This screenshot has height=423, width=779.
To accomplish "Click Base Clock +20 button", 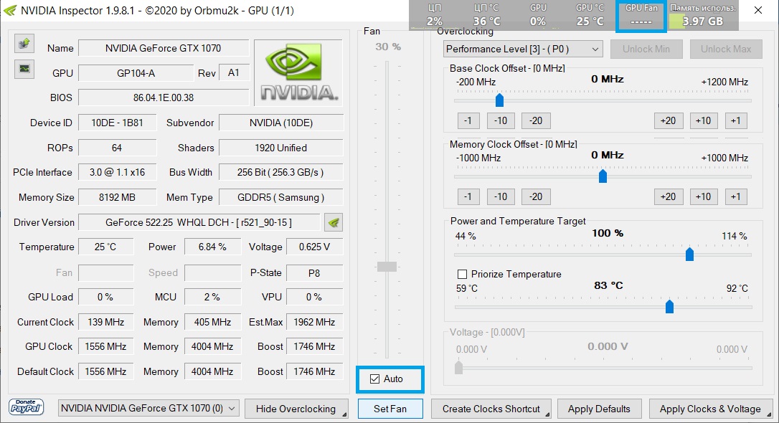I will pyautogui.click(x=669, y=120).
